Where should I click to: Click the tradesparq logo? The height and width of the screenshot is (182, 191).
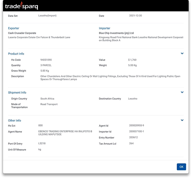pos(22,6)
